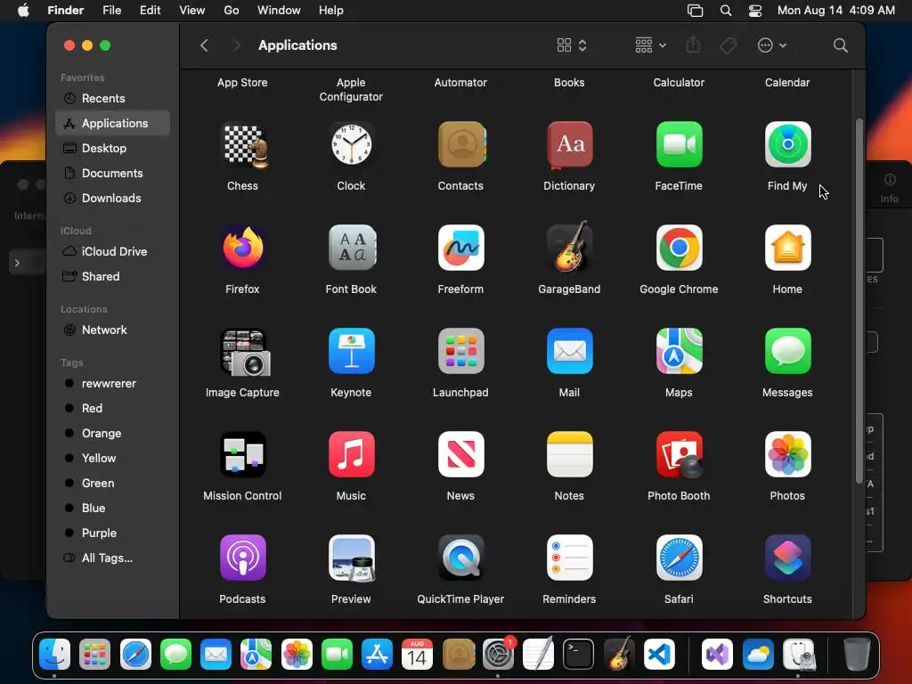Open the Window menu
Image resolution: width=912 pixels, height=684 pixels.
pyautogui.click(x=279, y=11)
